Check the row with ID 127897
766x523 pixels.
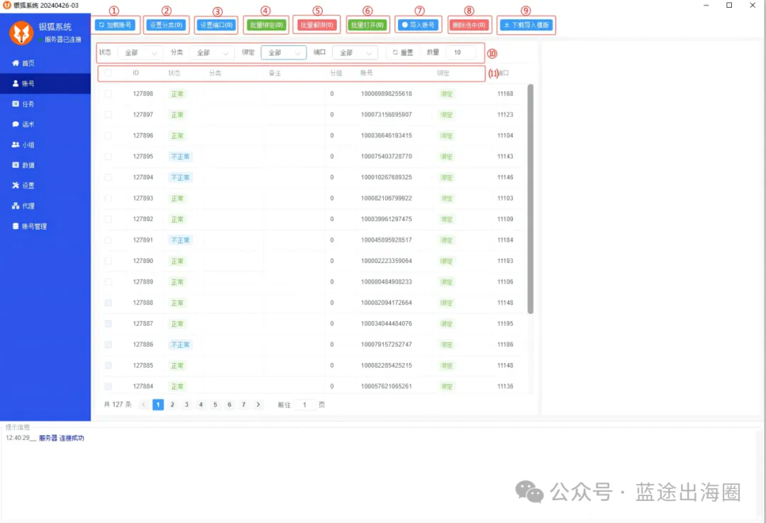click(108, 115)
